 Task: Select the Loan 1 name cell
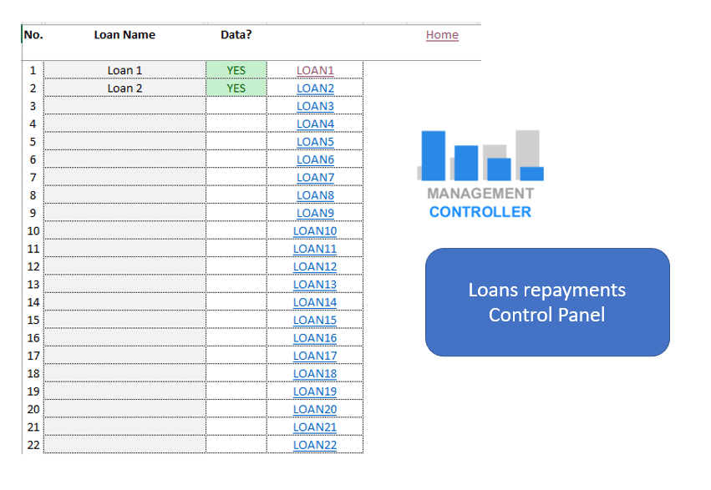click(124, 70)
